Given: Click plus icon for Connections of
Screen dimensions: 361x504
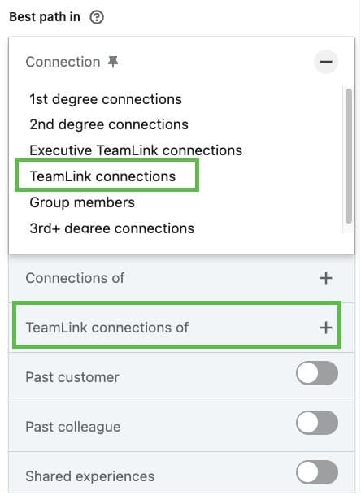Looking at the screenshot, I should [x=326, y=278].
